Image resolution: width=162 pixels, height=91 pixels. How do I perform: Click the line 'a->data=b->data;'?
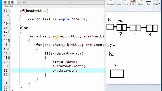[x=69, y=66]
